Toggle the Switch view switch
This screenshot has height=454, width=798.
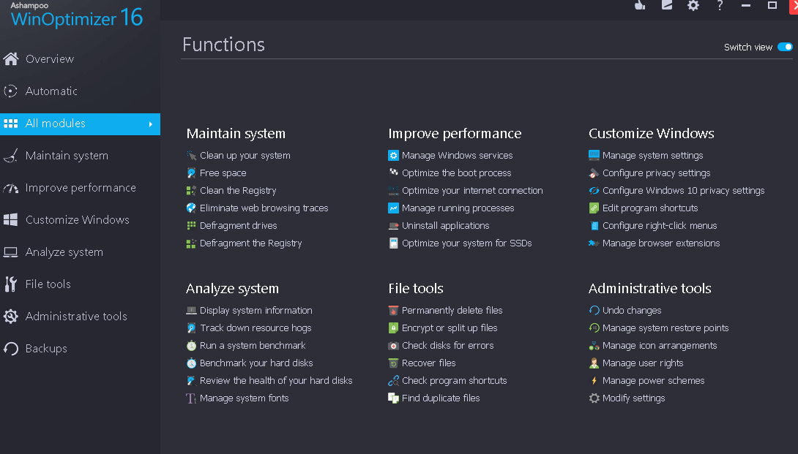[785, 47]
